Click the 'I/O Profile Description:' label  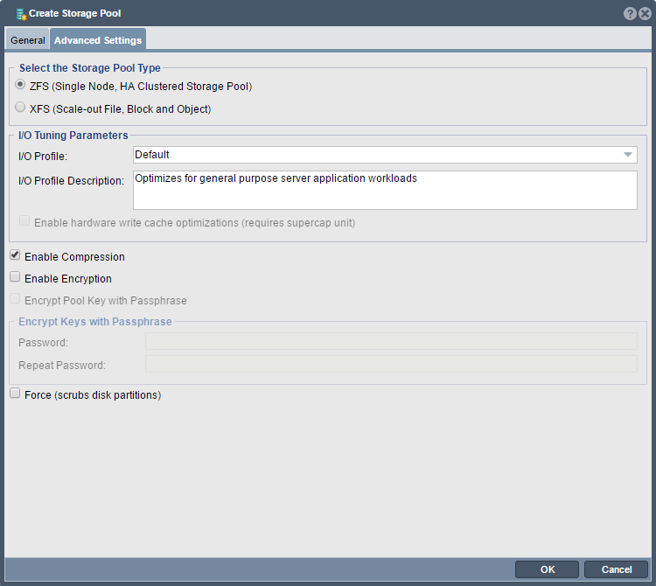coord(71,181)
